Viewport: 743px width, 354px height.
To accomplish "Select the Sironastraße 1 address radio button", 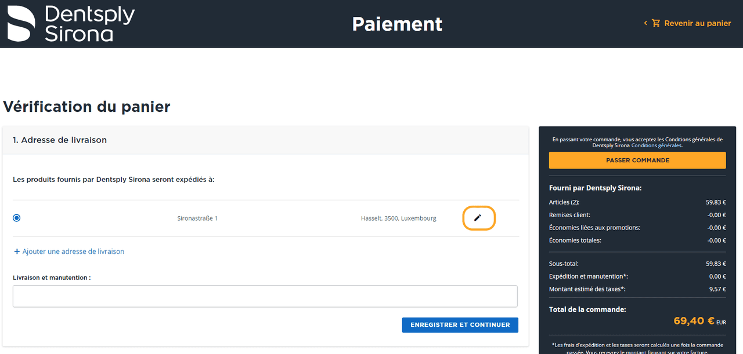I will (16, 218).
